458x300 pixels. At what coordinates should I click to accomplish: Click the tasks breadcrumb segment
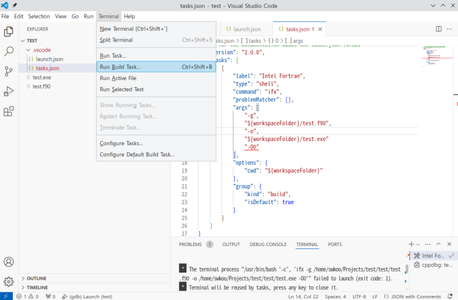251,41
